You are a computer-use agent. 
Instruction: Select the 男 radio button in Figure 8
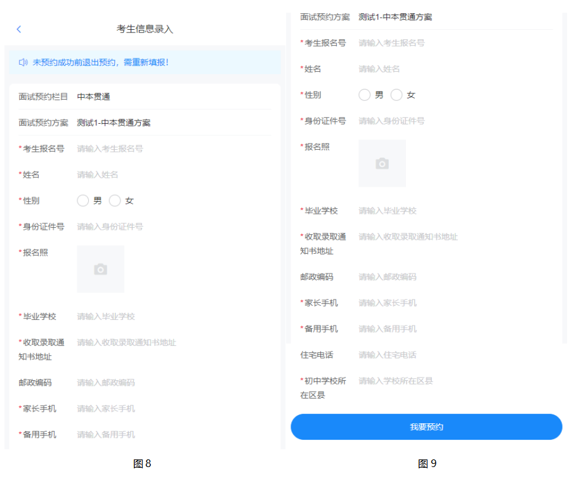pyautogui.click(x=83, y=201)
